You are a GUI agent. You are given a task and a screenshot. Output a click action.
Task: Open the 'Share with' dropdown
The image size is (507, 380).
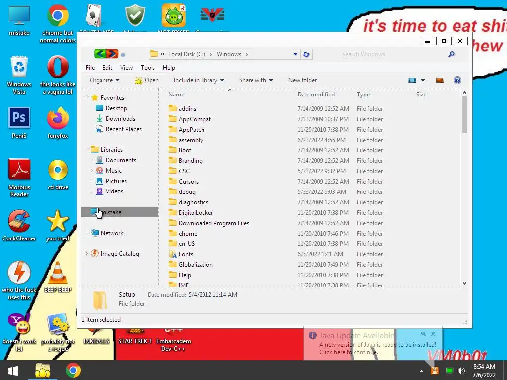[x=256, y=80]
